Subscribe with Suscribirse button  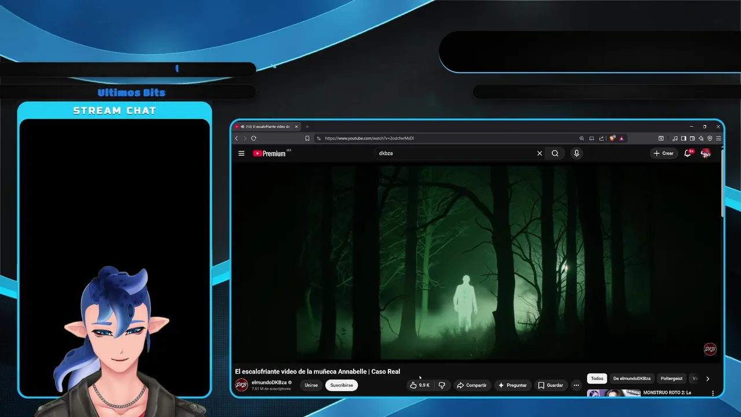point(342,385)
